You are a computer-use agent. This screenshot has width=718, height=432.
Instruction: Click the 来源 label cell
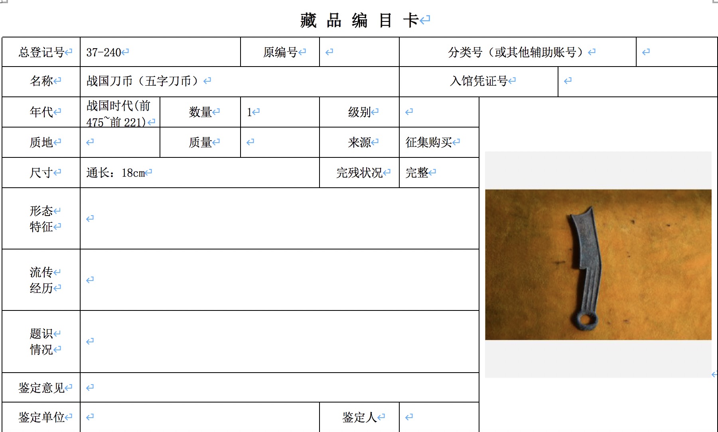[x=359, y=142]
